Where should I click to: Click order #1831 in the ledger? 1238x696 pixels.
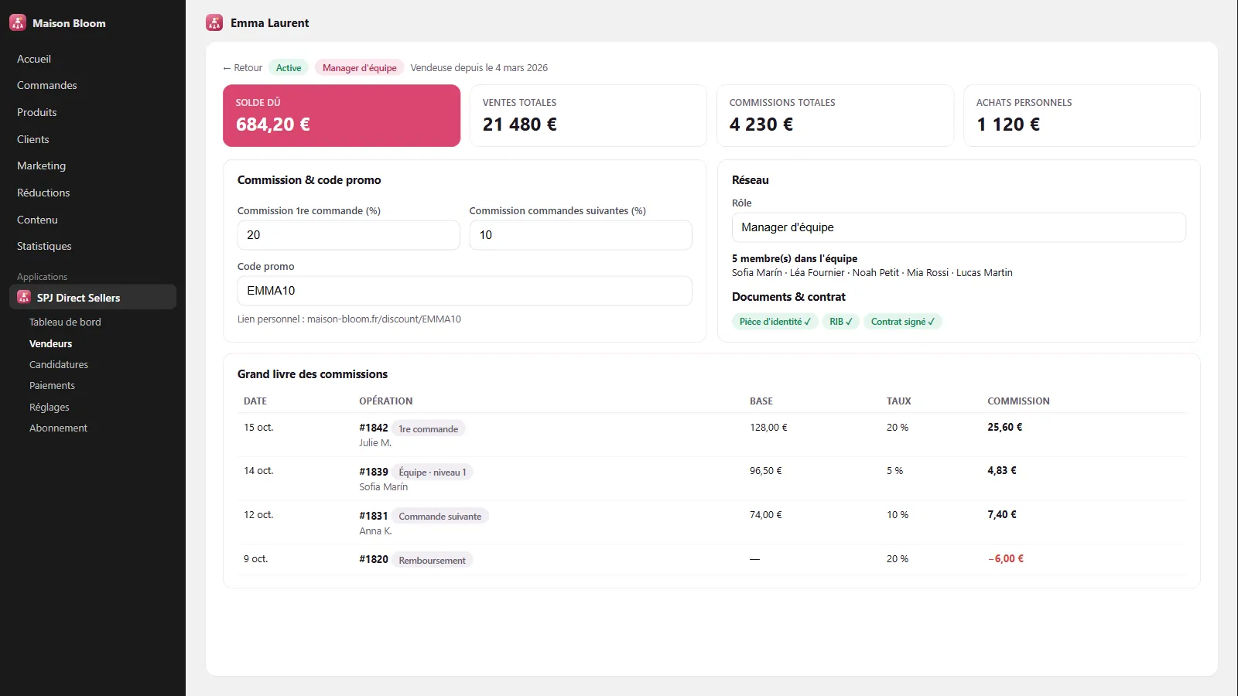point(374,516)
